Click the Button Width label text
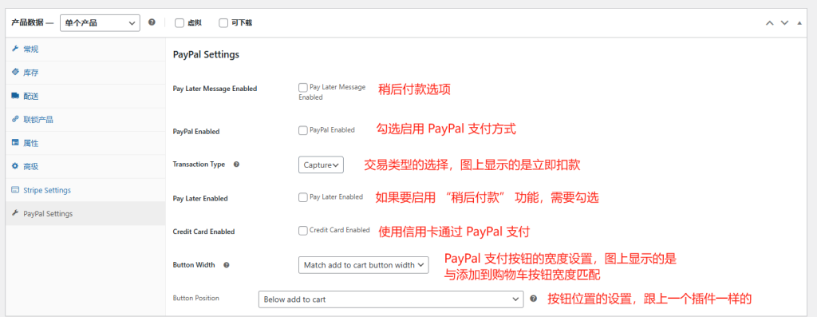The image size is (817, 317). coord(193,265)
